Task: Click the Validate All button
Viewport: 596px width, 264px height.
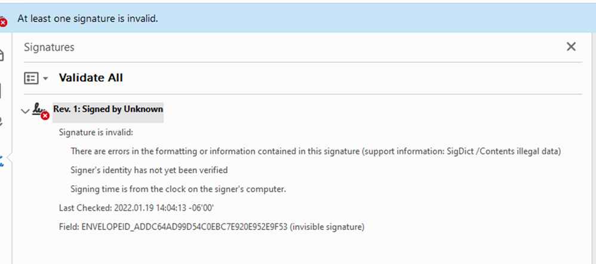Action: (91, 78)
